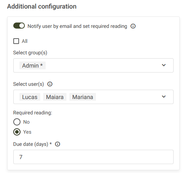Check the All checkbox
The height and width of the screenshot is (173, 184).
[x=16, y=41]
